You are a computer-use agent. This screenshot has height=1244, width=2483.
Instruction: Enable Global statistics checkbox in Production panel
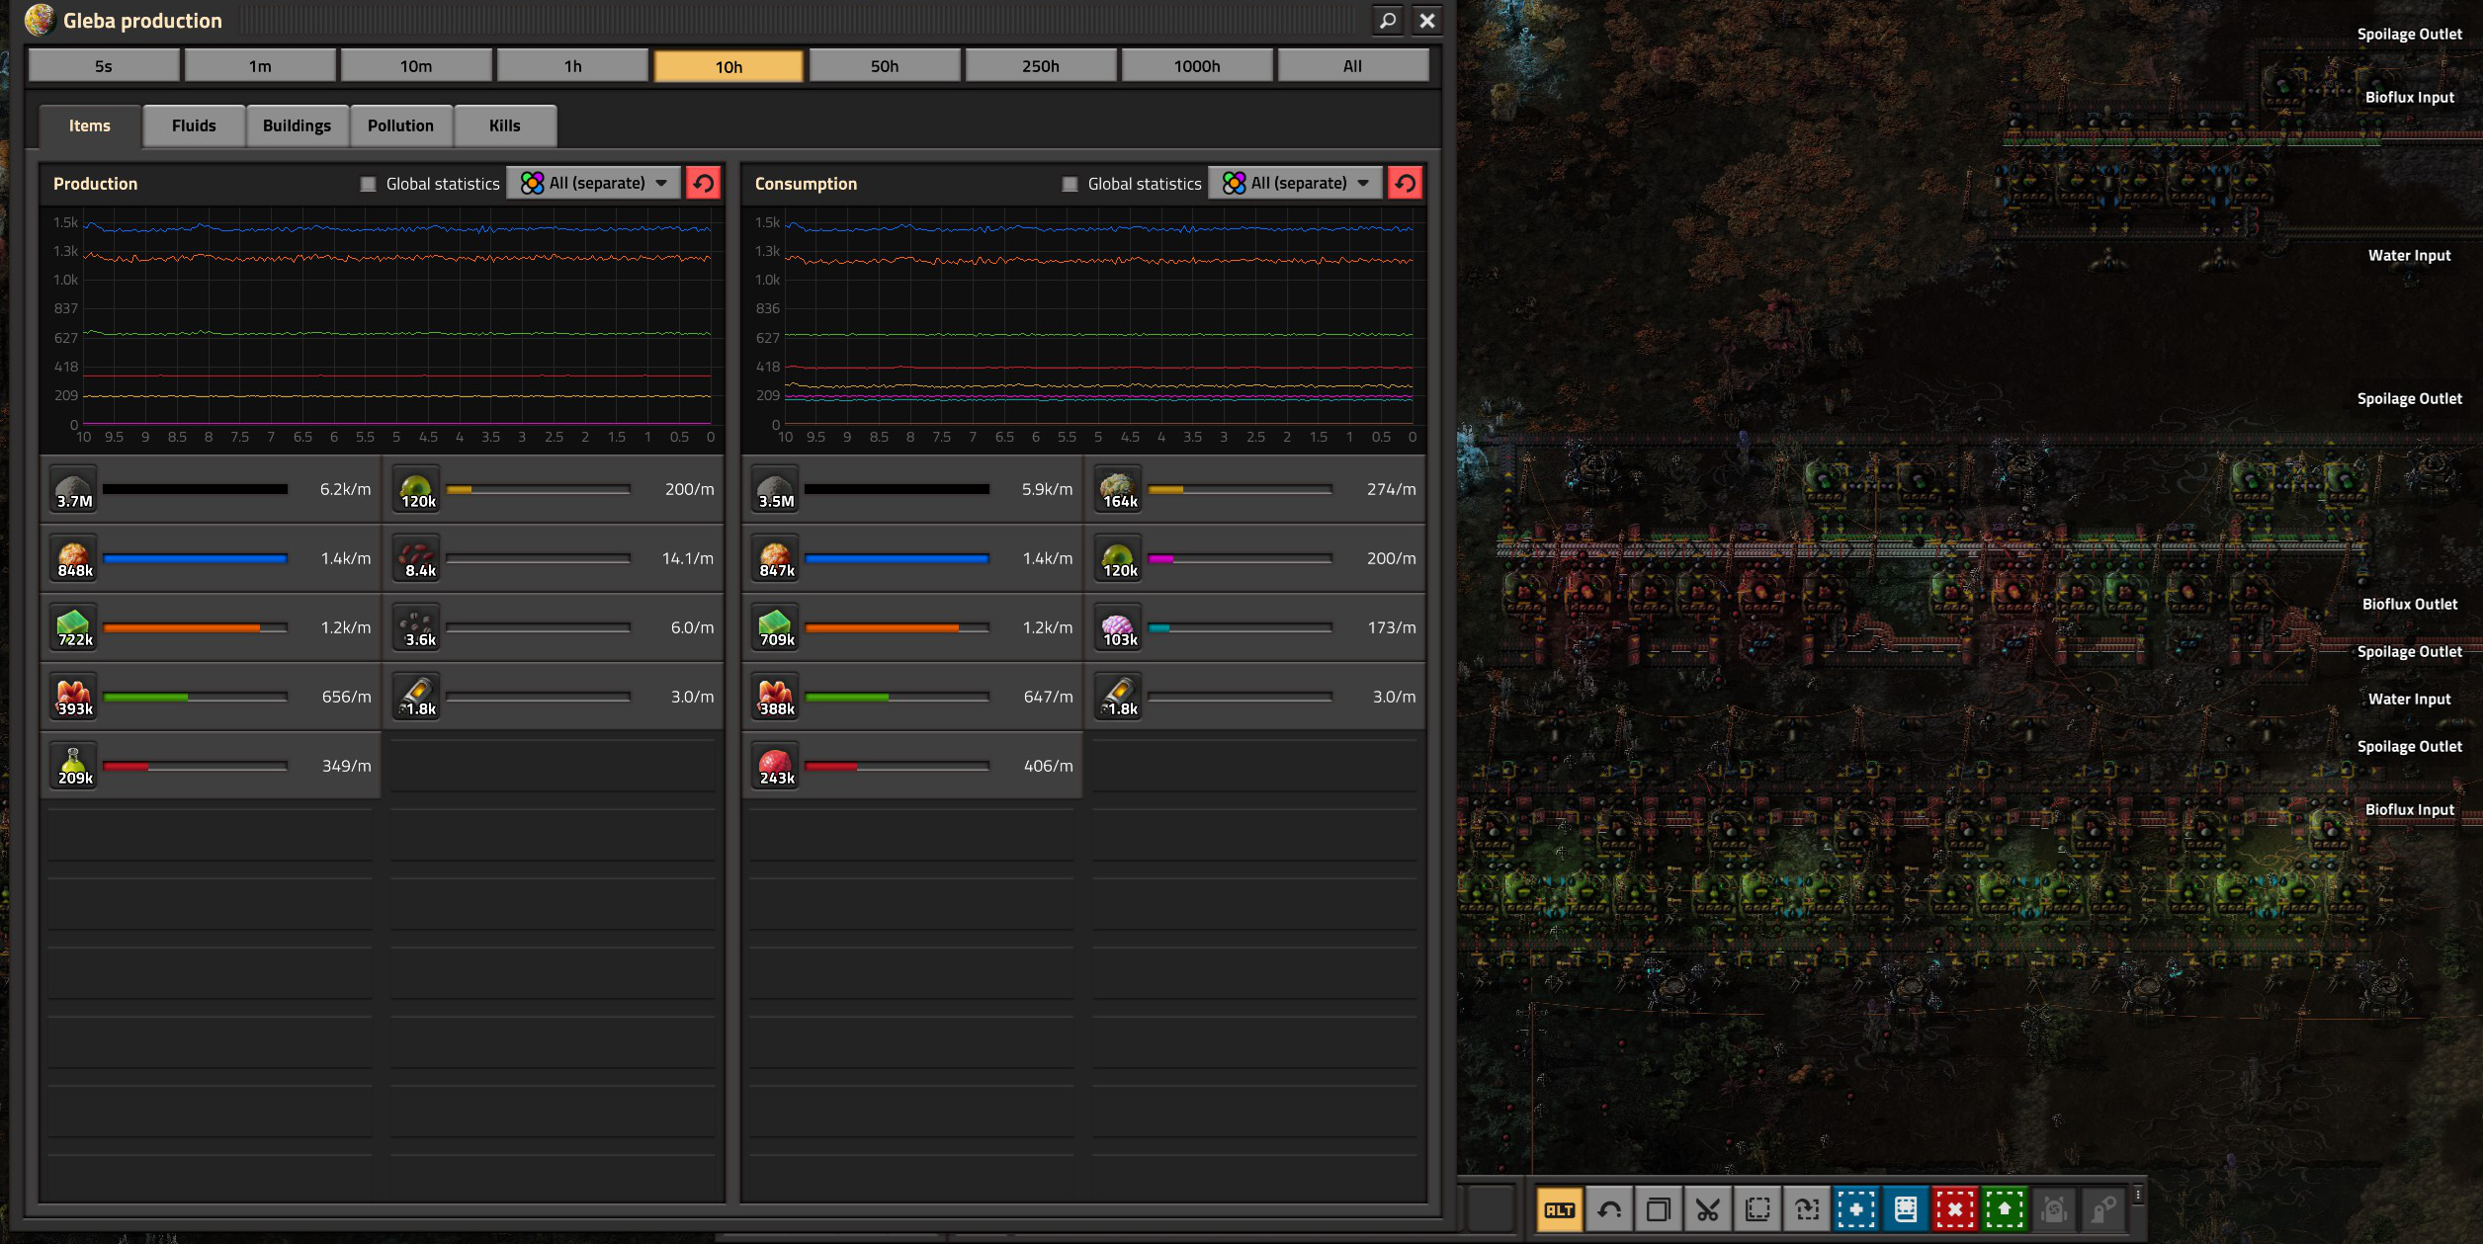coord(368,184)
